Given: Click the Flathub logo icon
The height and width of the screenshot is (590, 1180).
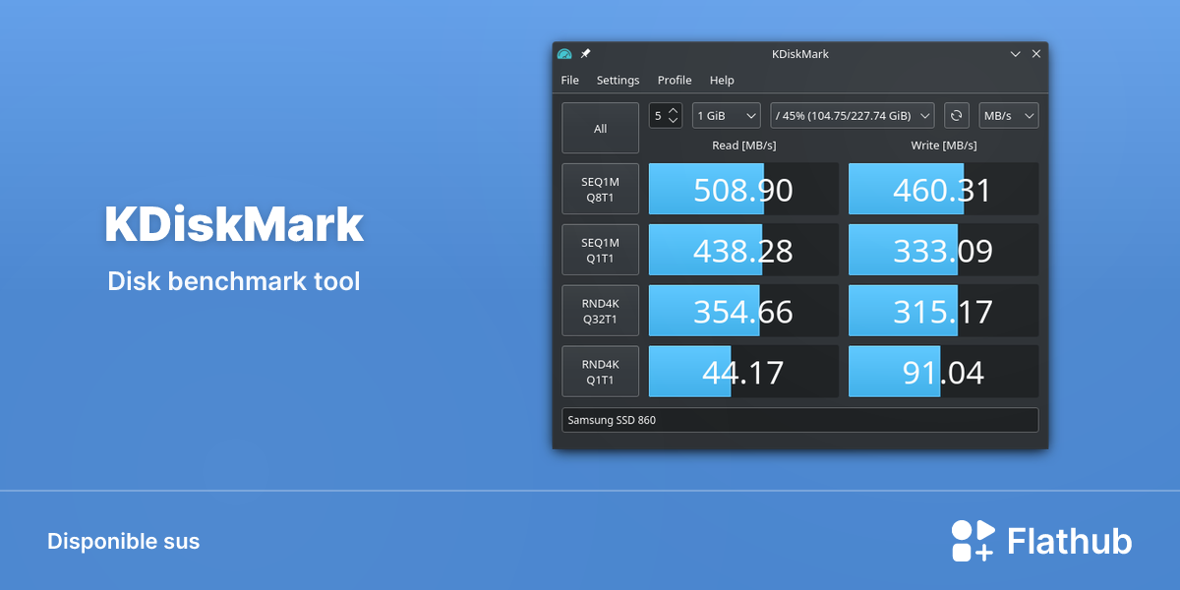Looking at the screenshot, I should pos(973,541).
